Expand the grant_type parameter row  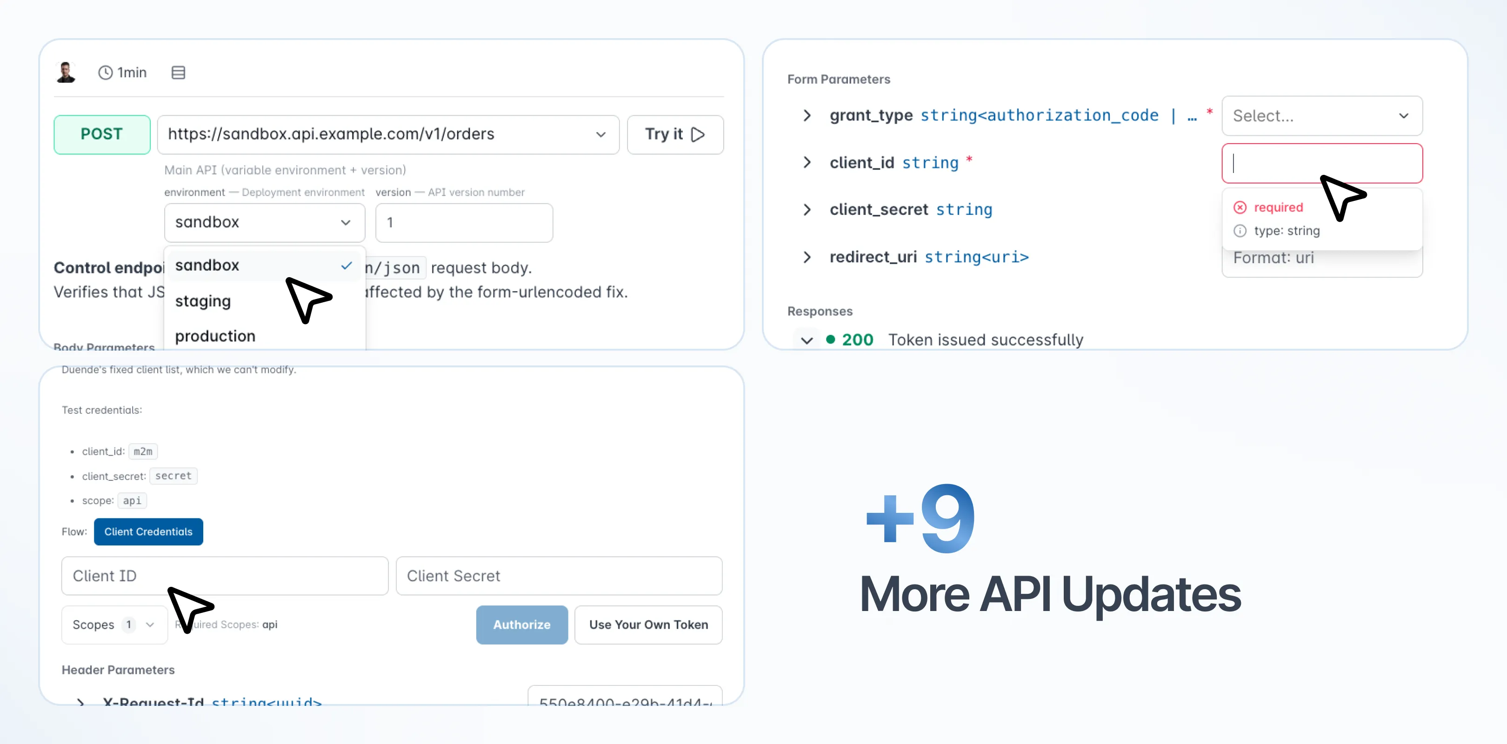coord(807,115)
